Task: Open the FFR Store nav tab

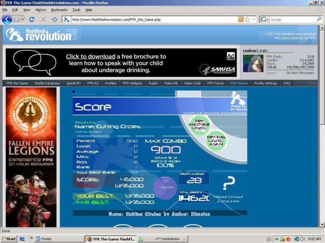Action: (239, 83)
